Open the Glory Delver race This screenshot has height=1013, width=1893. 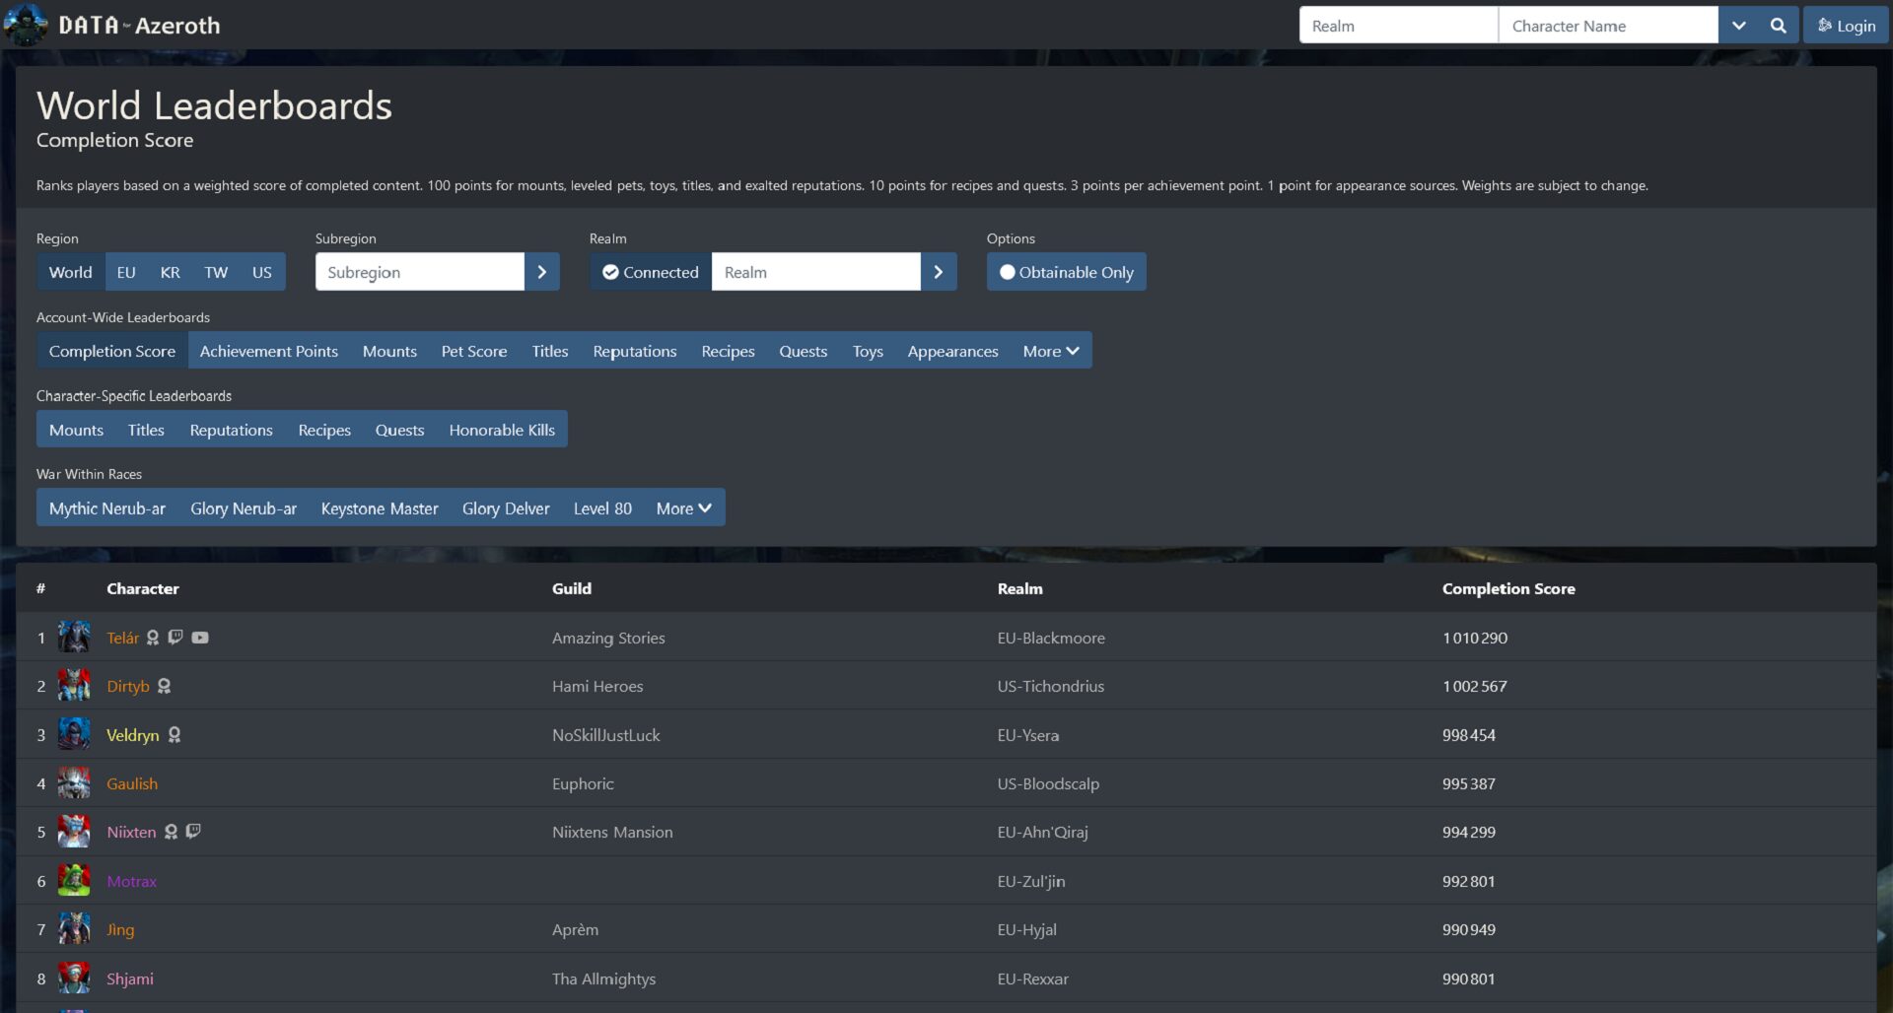pos(506,508)
